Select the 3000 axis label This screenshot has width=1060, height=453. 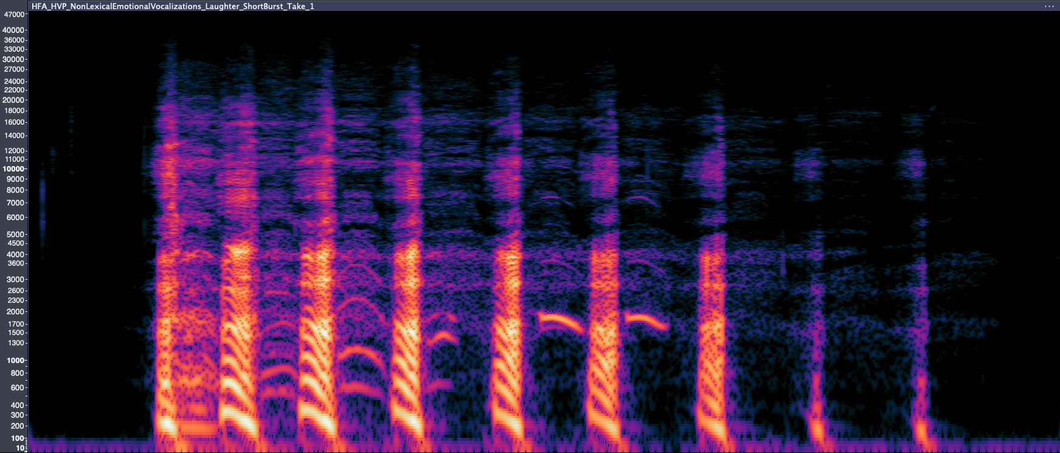click(16, 280)
